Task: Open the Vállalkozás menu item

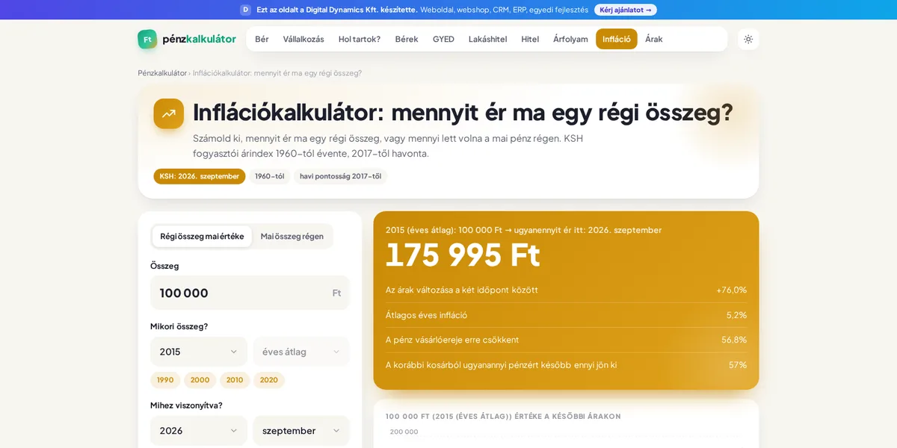Action: (x=303, y=40)
